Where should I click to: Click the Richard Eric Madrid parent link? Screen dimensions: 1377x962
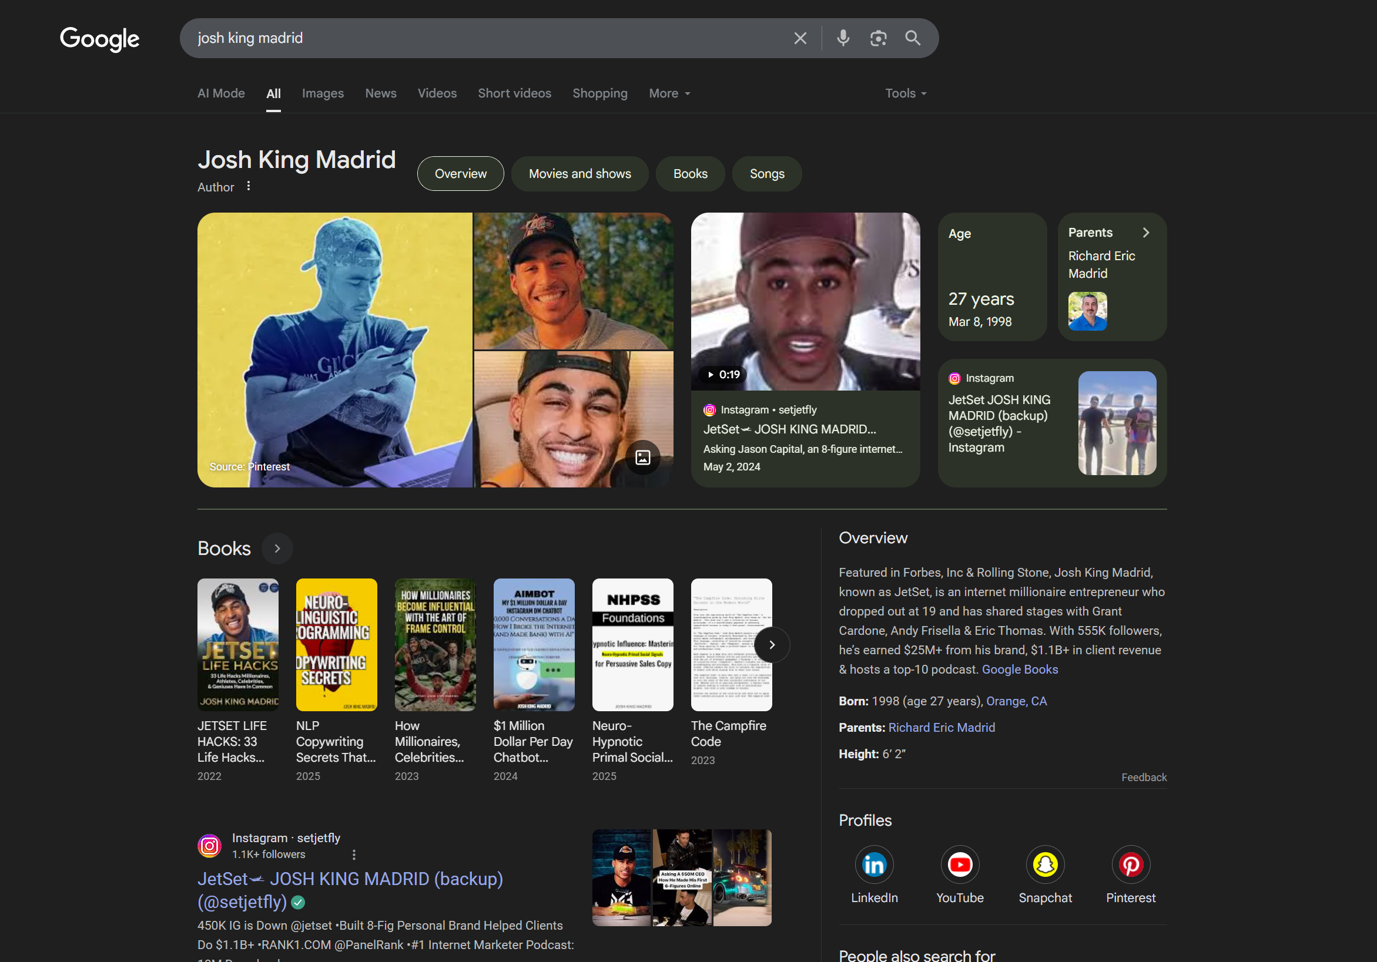tap(942, 727)
